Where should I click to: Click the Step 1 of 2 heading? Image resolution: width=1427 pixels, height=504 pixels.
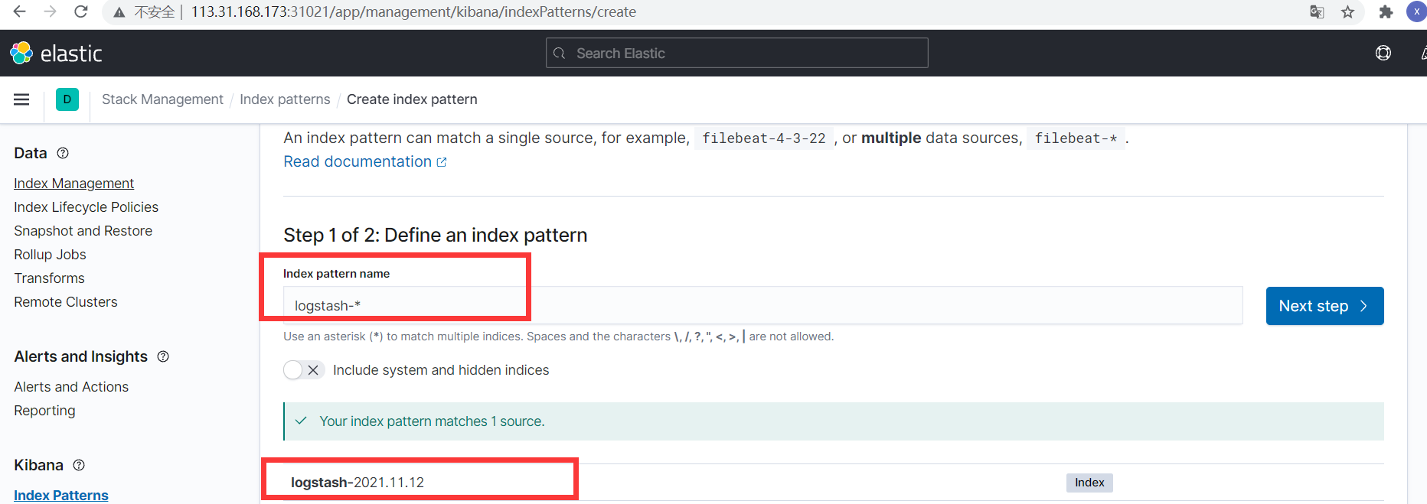[436, 235]
